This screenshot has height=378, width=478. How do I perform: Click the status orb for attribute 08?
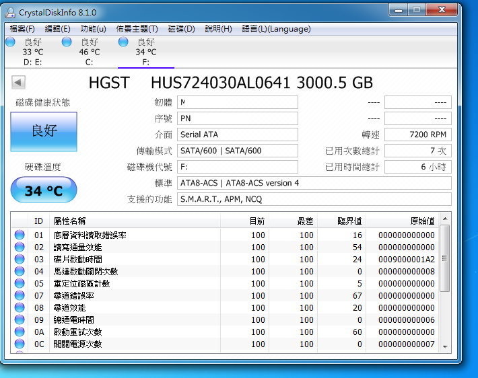[20, 307]
